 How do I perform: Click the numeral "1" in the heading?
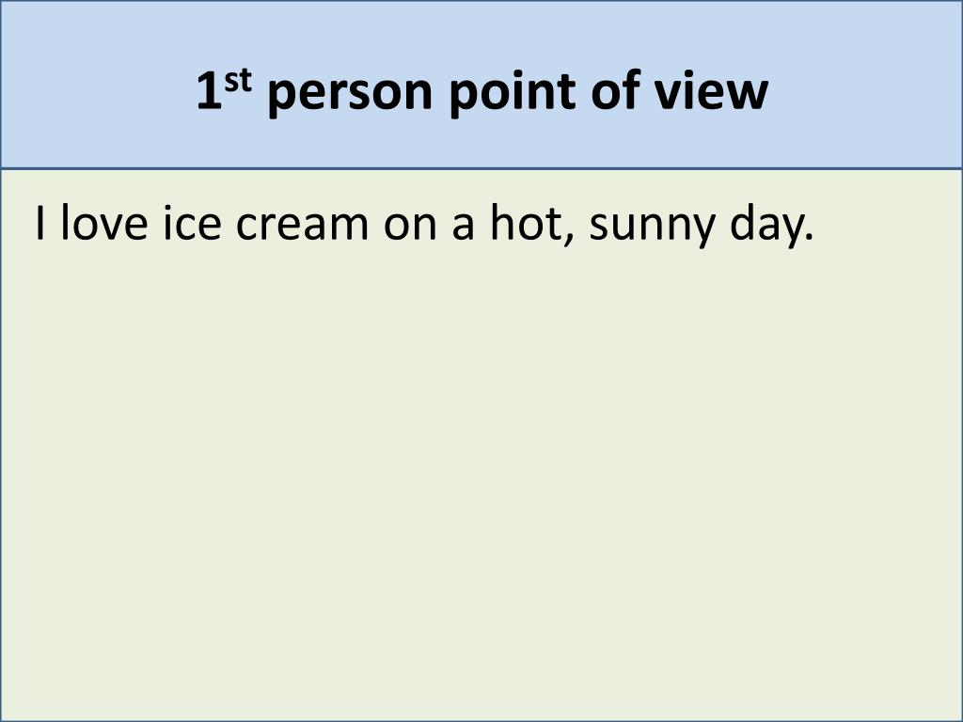[x=210, y=93]
